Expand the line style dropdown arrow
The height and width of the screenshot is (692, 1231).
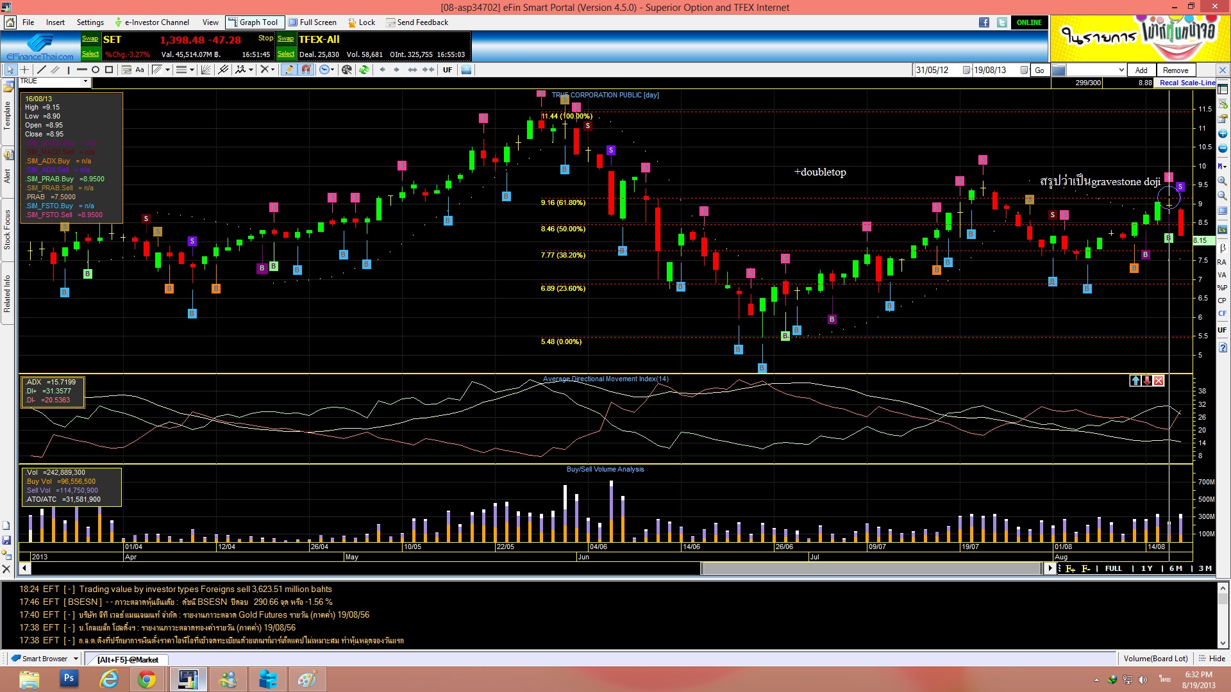[x=192, y=70]
